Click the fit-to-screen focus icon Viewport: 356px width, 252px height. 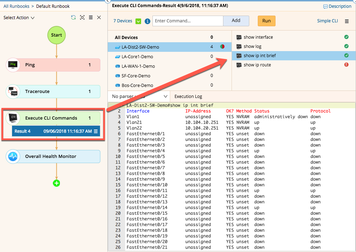[82, 17]
